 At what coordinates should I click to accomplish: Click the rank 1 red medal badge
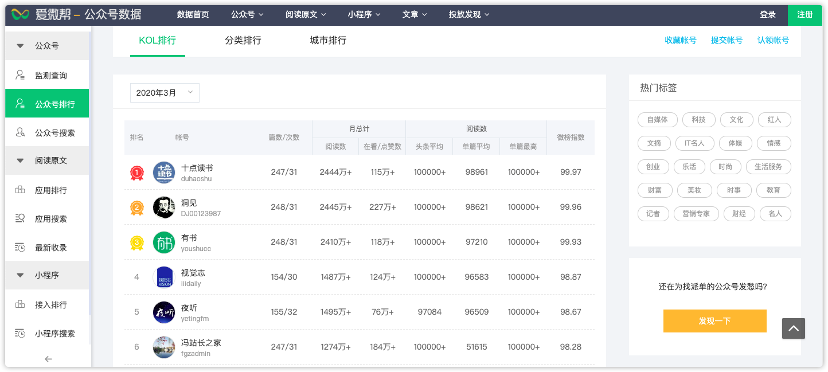pos(136,173)
